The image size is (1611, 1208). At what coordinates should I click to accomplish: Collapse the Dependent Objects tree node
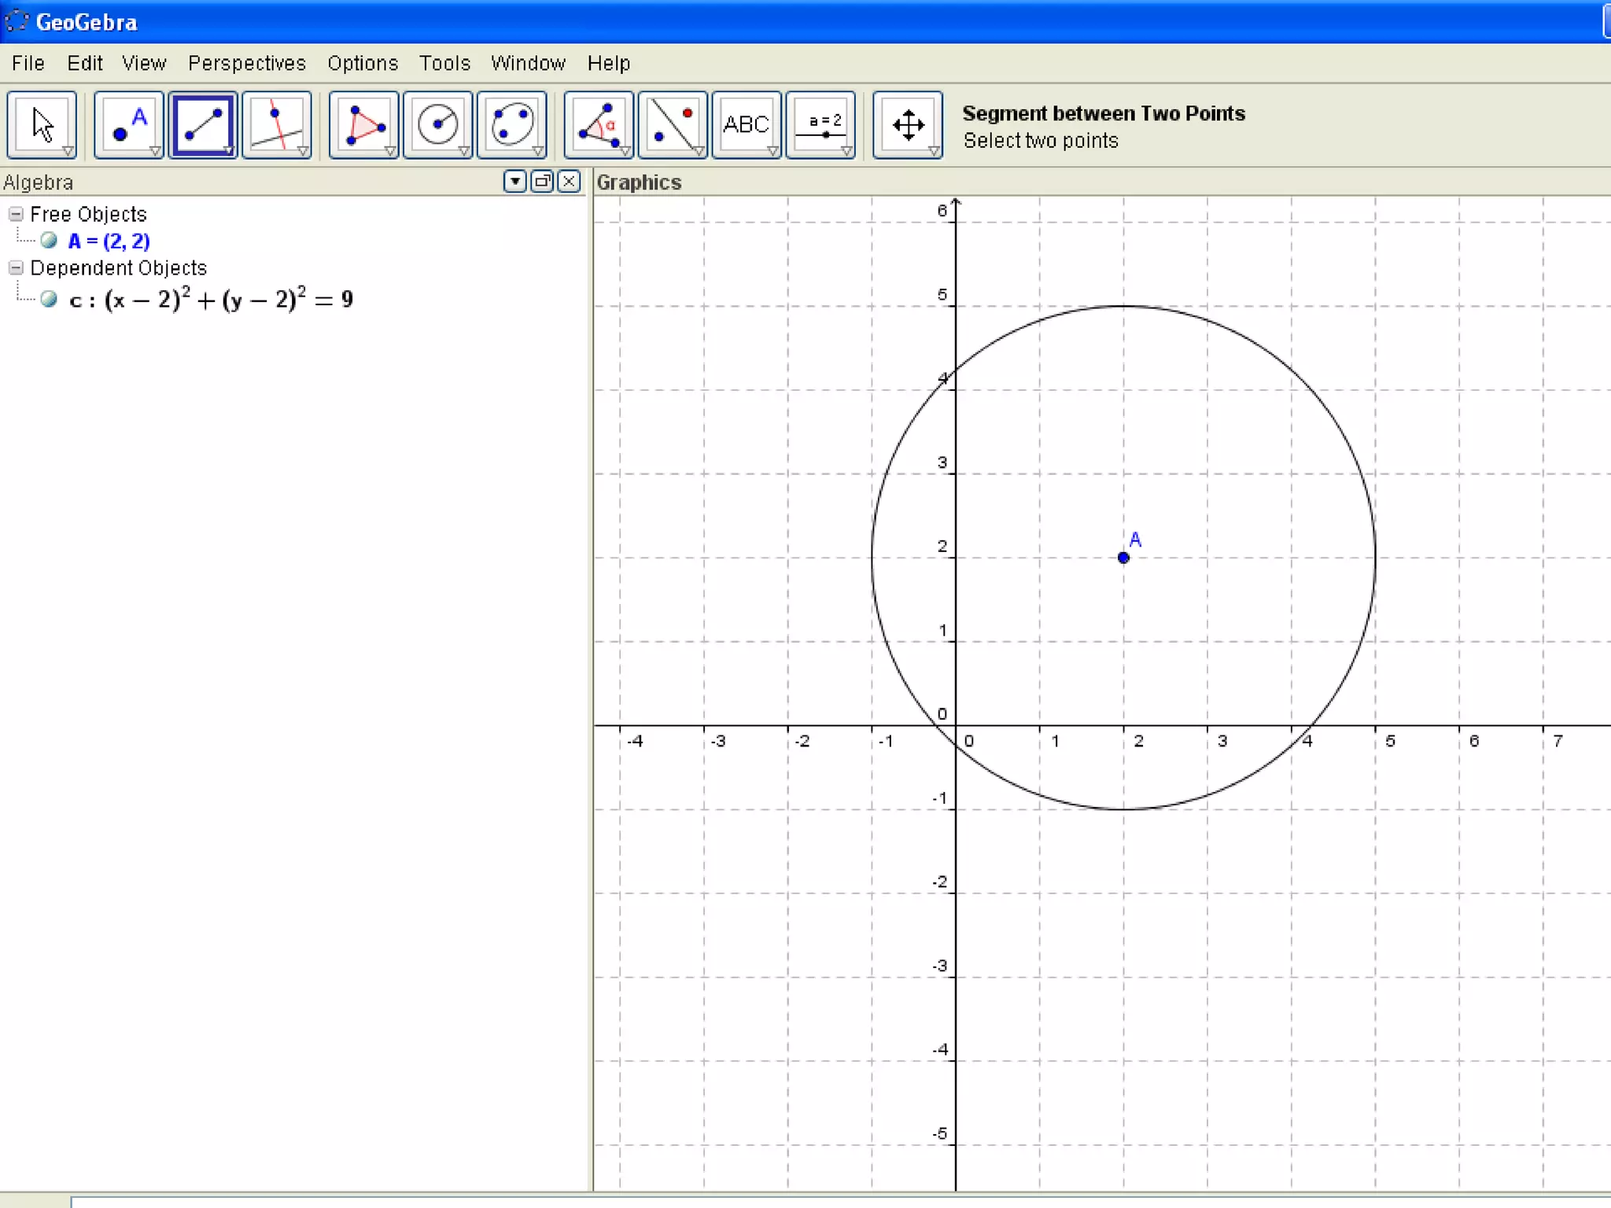[16, 267]
